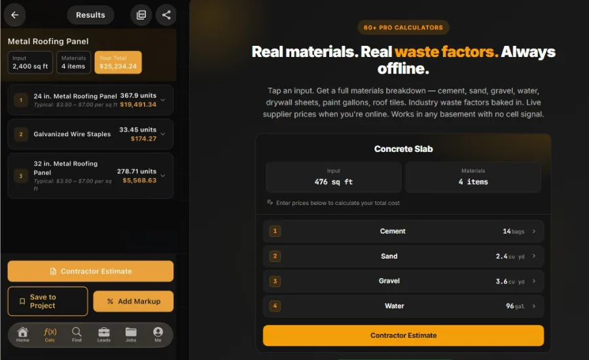Click the Input 2,400 sq ft box
Screen dimensions: 589x360
click(30, 62)
